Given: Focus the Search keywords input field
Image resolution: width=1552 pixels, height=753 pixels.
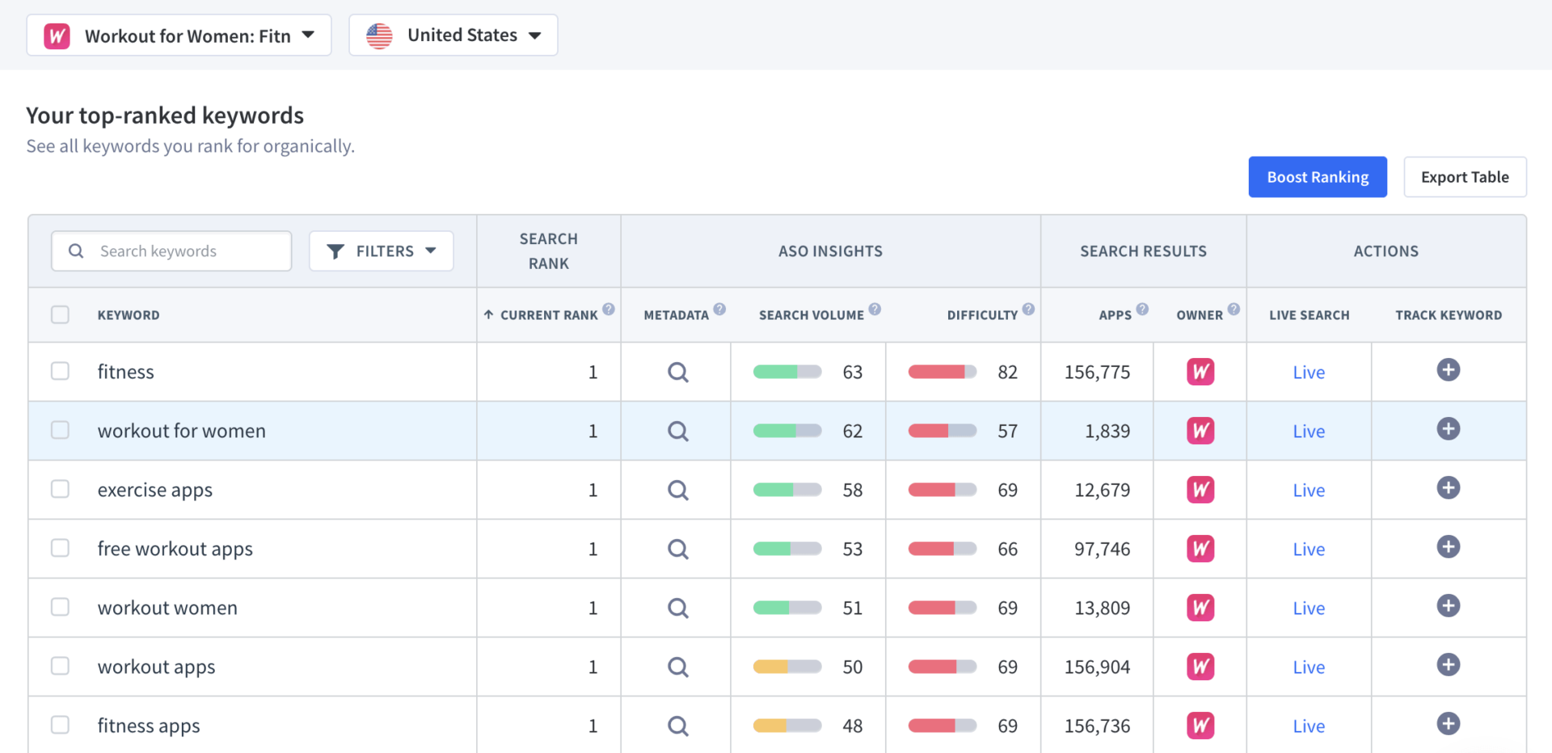Looking at the screenshot, I should [171, 251].
